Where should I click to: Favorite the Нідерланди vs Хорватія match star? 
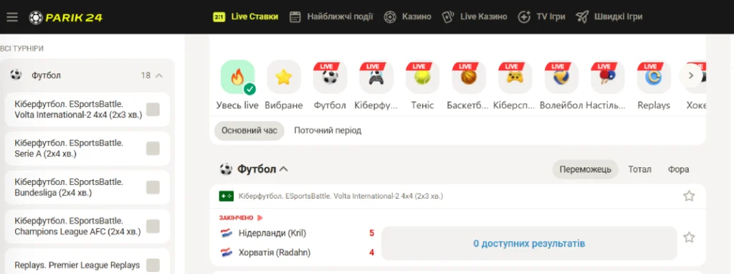(689, 237)
